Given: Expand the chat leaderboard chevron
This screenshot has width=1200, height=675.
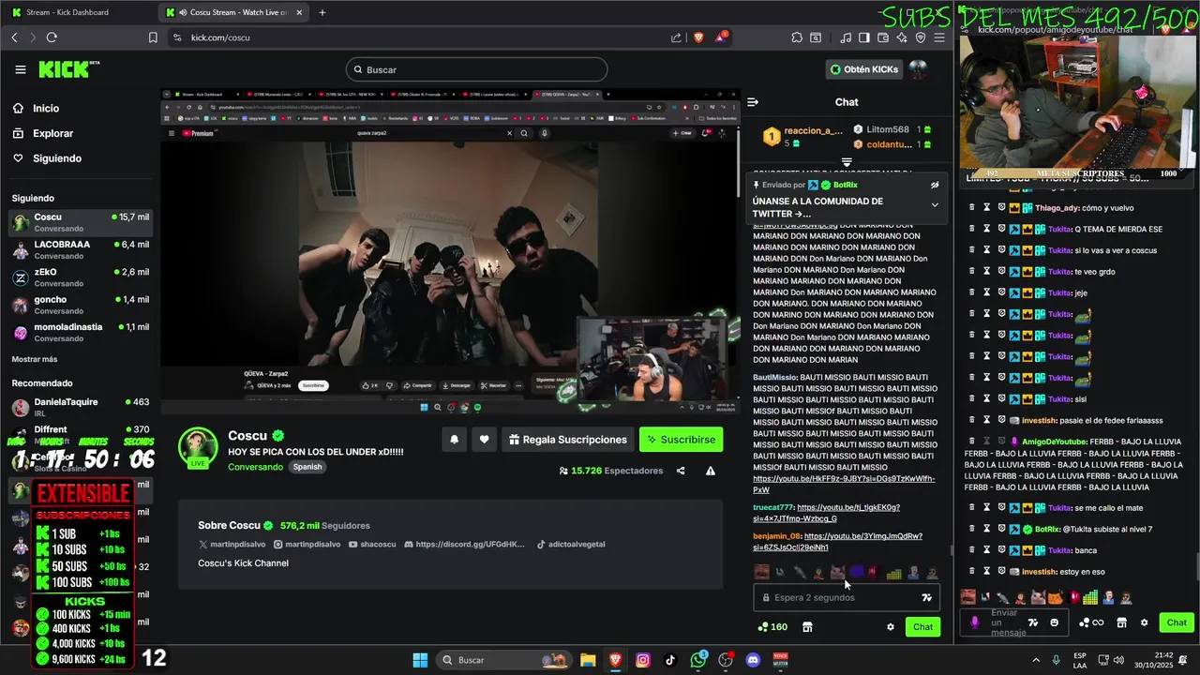Looking at the screenshot, I should (x=847, y=162).
